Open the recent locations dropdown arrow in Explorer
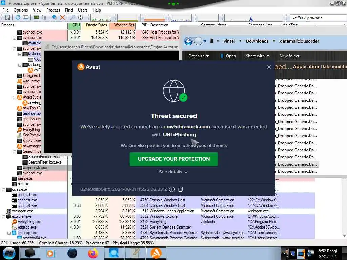This screenshot has width=347, height=260. click(205, 41)
